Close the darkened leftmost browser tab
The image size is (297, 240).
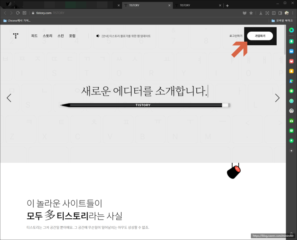pyautogui.click(x=119, y=5)
